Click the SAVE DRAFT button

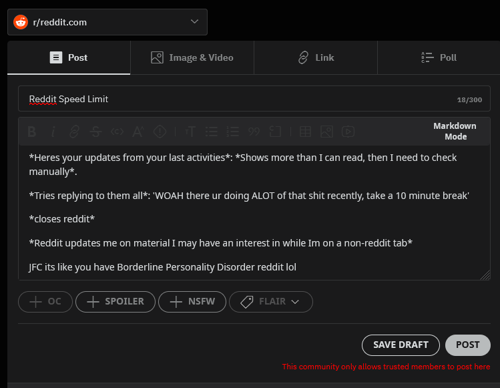tap(401, 345)
